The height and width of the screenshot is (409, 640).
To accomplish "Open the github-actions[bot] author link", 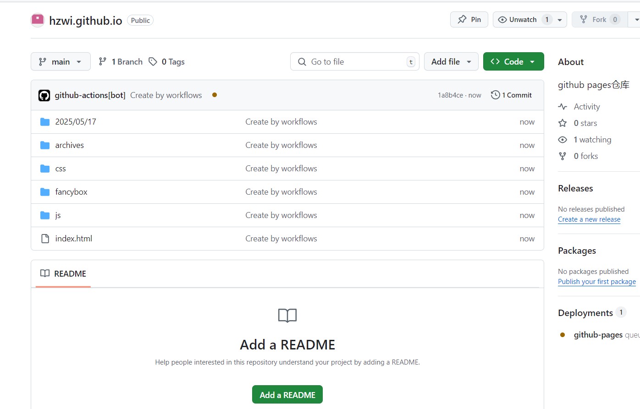I will click(90, 95).
